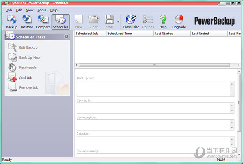This screenshot has width=243, height=164.
Task: Start Back Up Now task
Action: pyautogui.click(x=30, y=58)
